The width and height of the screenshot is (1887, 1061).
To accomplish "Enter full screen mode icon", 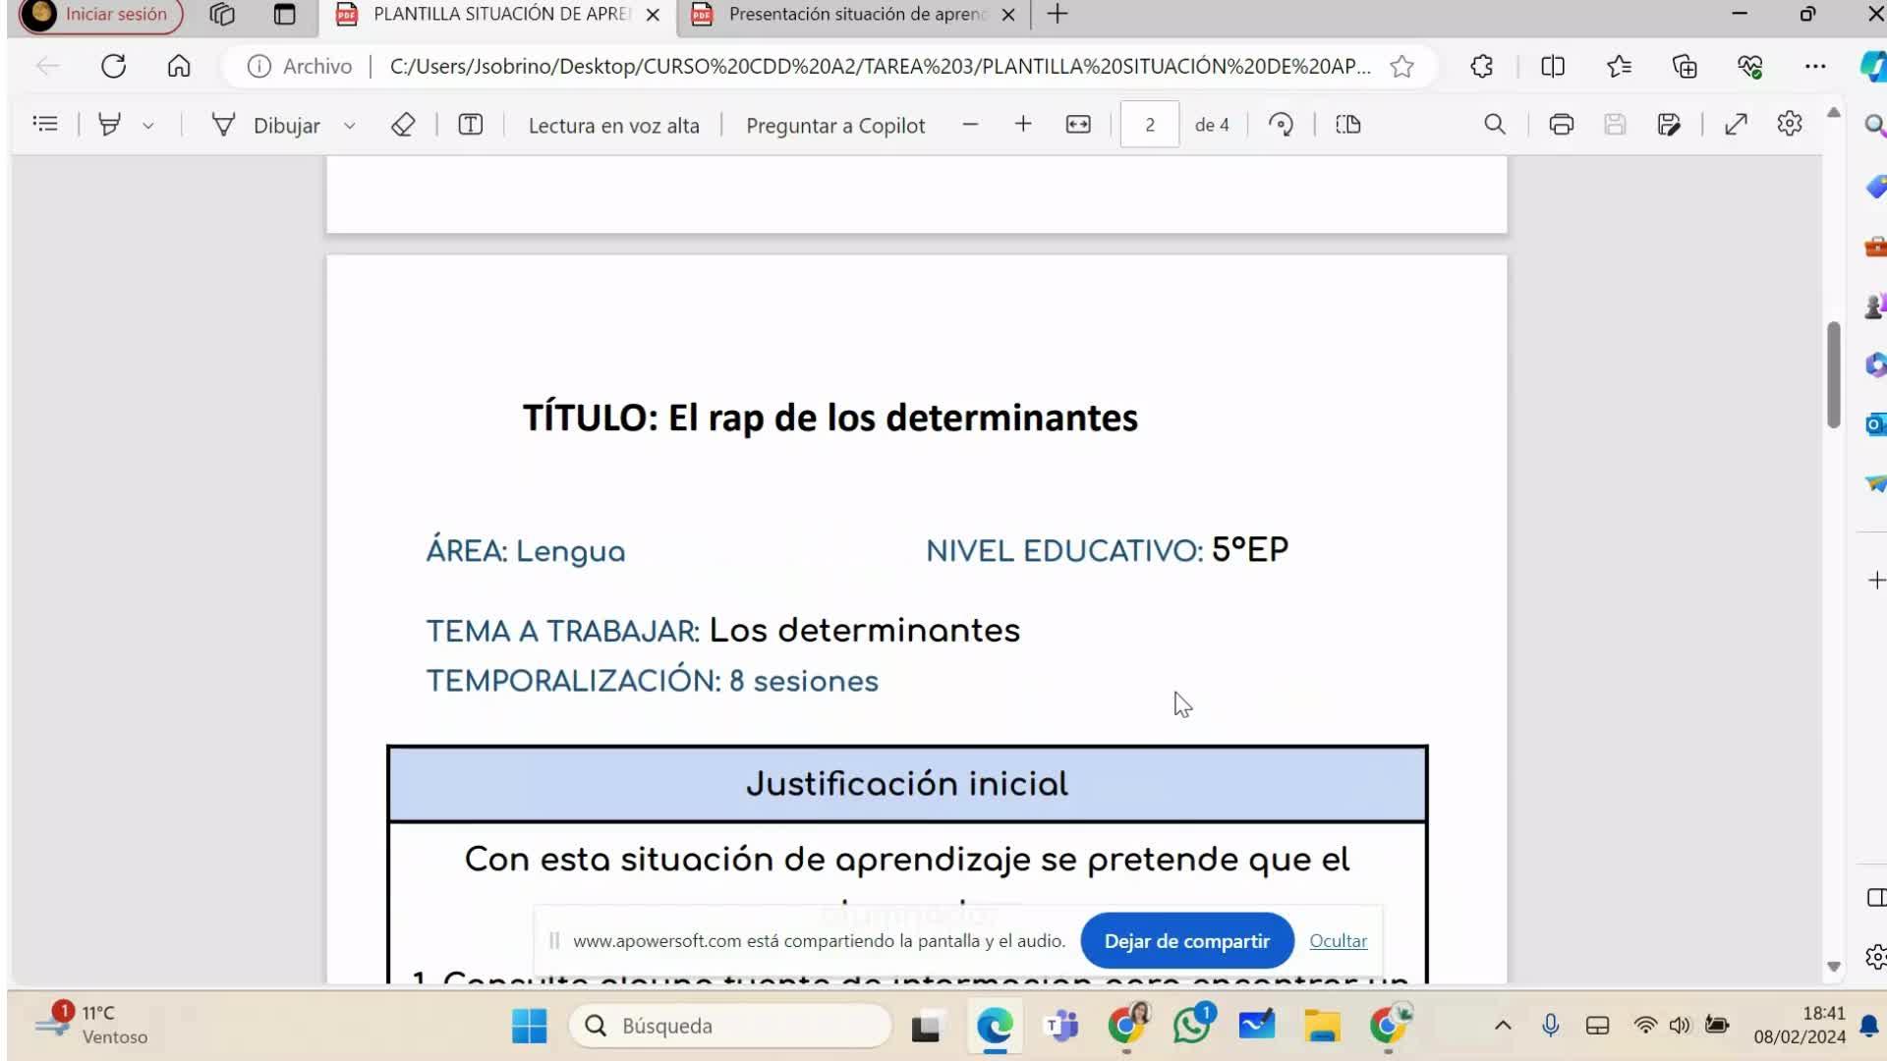I will tap(1736, 125).
